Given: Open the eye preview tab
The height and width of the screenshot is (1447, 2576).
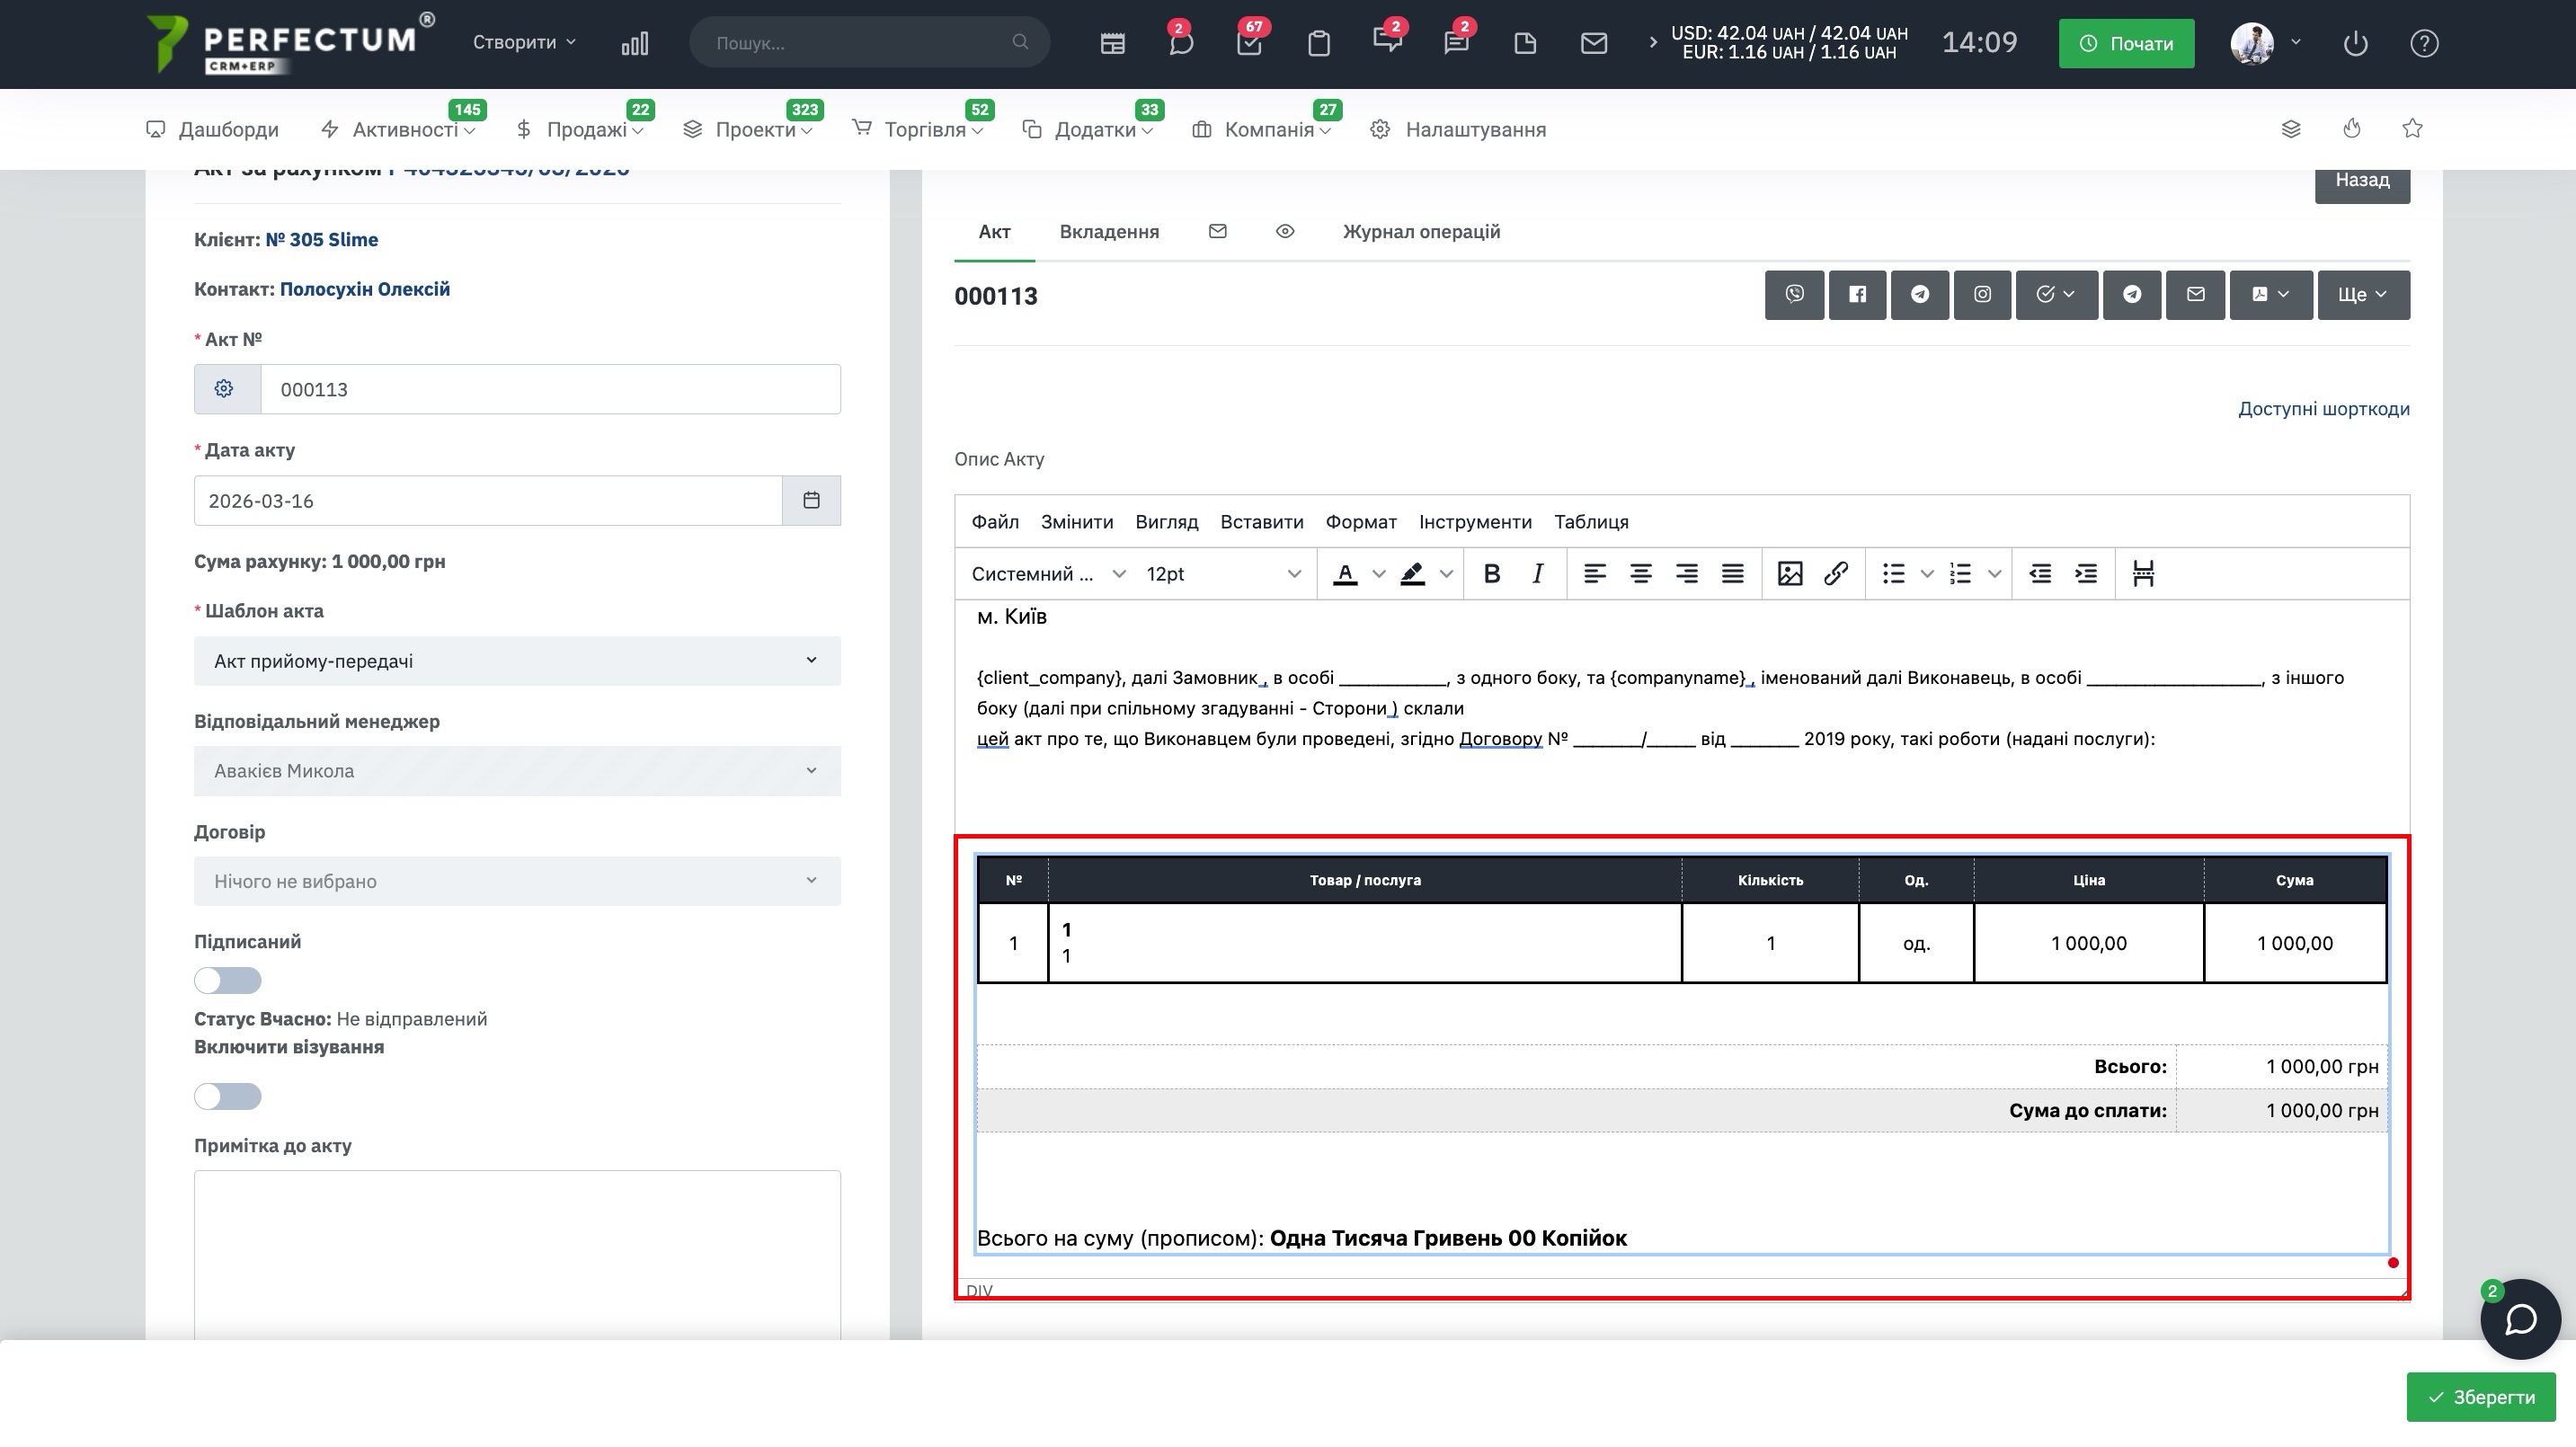Looking at the screenshot, I should coord(1285,232).
